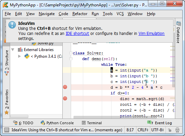Open CRLF line separator dropdown
The image size is (185, 136).
(x=143, y=130)
